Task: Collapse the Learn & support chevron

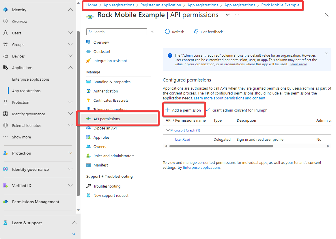Action: tap(74, 223)
